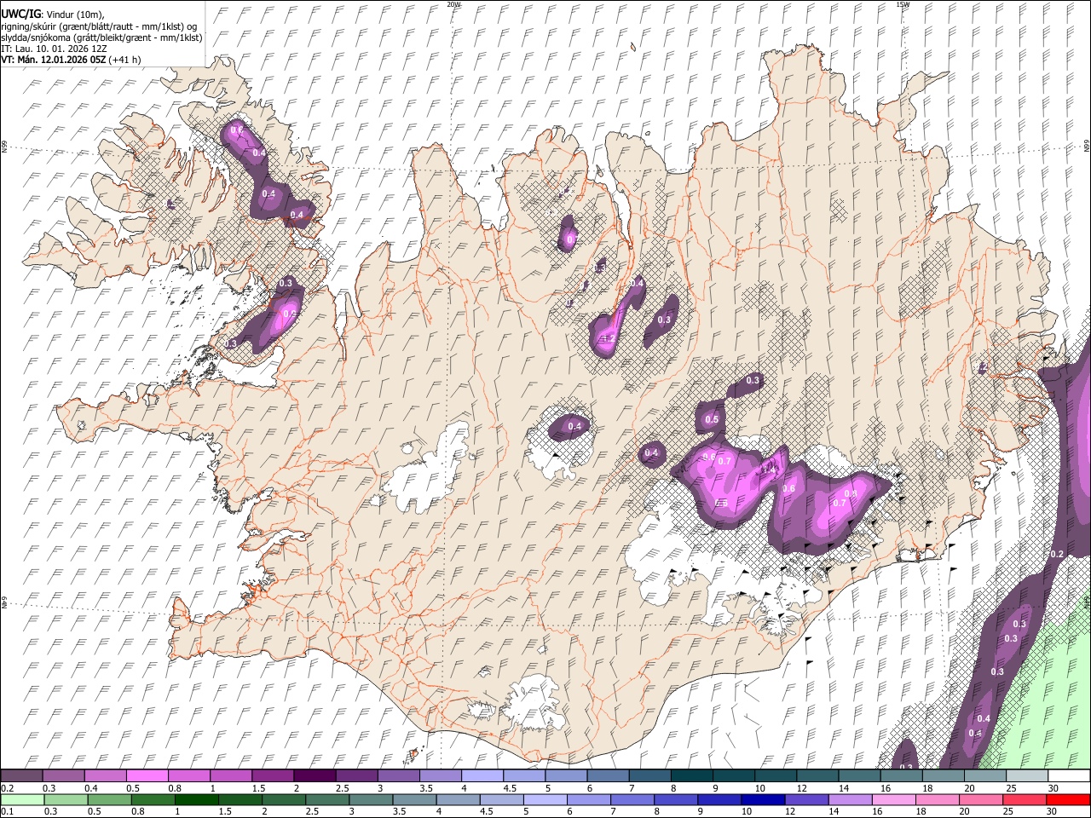Click the 15W longitude label
Image resolution: width=1091 pixels, height=818 pixels.
(x=903, y=4)
